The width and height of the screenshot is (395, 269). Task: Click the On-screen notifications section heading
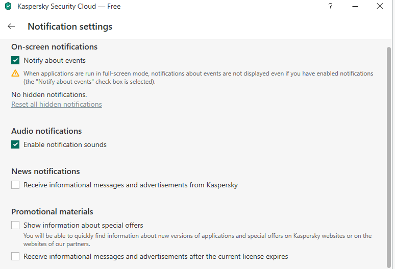(x=54, y=47)
